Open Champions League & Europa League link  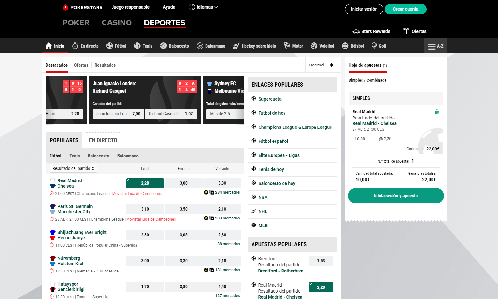pyautogui.click(x=295, y=127)
